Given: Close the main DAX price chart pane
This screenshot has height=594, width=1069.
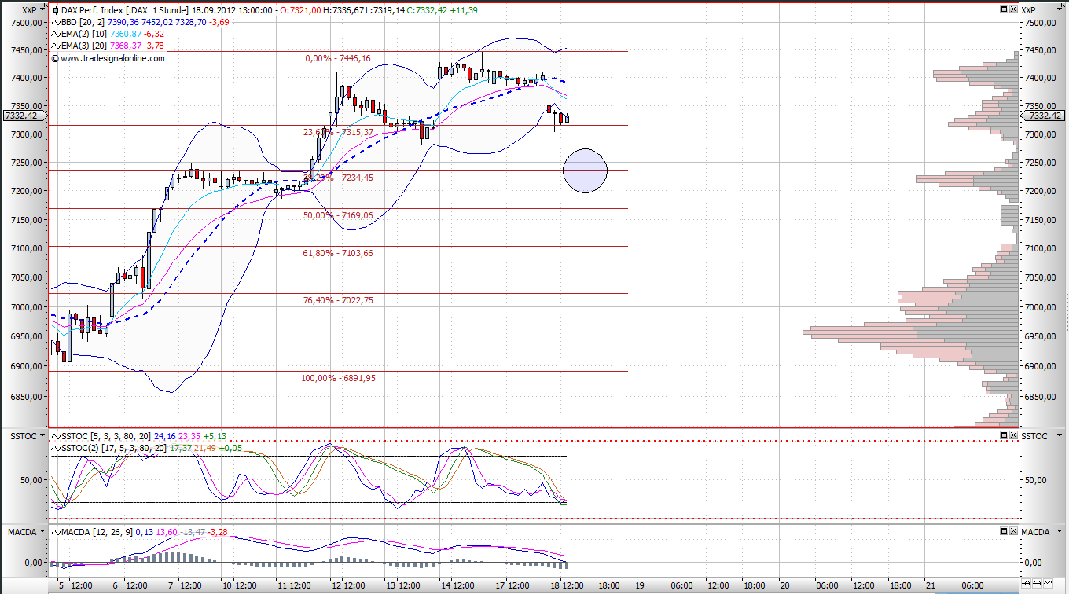Looking at the screenshot, I should (x=1012, y=9).
